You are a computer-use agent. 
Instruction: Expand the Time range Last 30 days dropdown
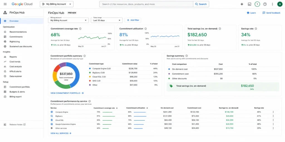click(x=107, y=20)
